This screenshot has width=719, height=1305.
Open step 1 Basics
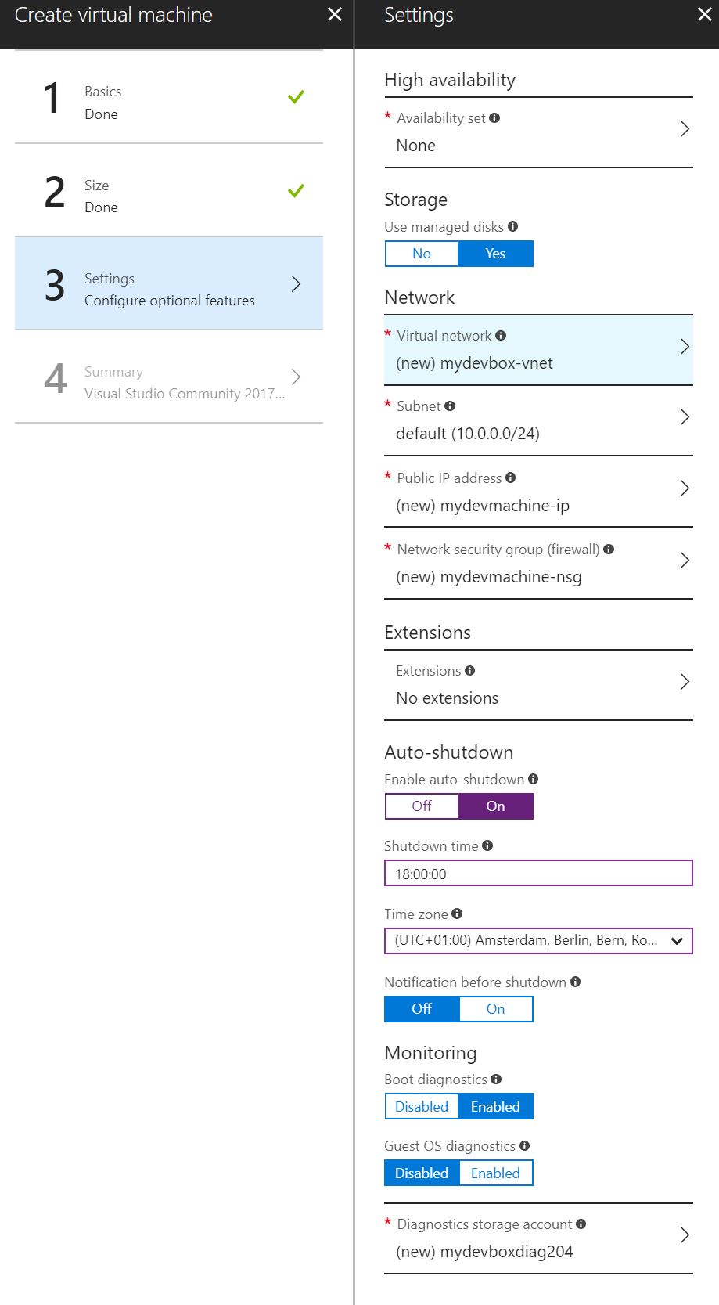pyautogui.click(x=169, y=98)
